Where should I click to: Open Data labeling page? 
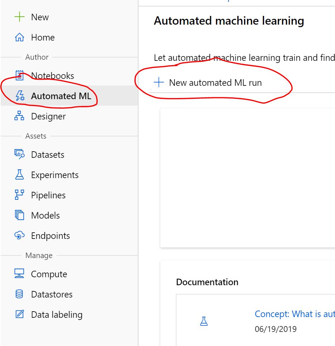click(x=57, y=315)
